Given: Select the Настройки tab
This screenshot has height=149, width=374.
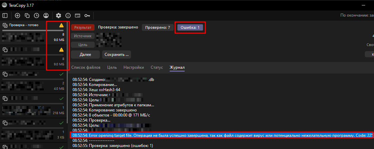Looking at the screenshot, I should click(x=134, y=67).
